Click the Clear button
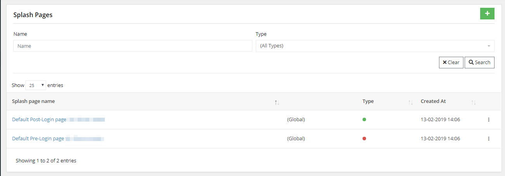 pos(451,62)
